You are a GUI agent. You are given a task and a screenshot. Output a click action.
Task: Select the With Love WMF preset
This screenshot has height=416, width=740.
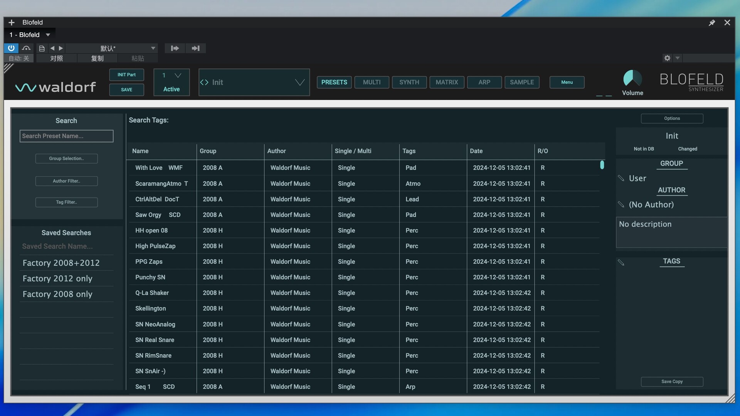363,168
